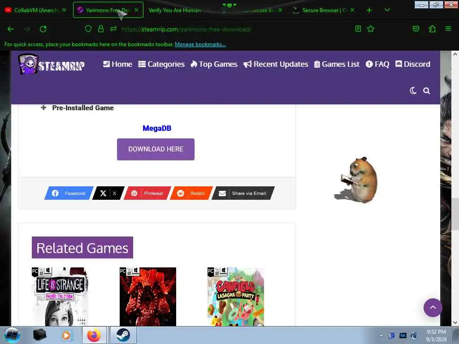The width and height of the screenshot is (459, 344).
Task: Open the Garfield Lasagna Party thumbnail
Action: click(236, 297)
